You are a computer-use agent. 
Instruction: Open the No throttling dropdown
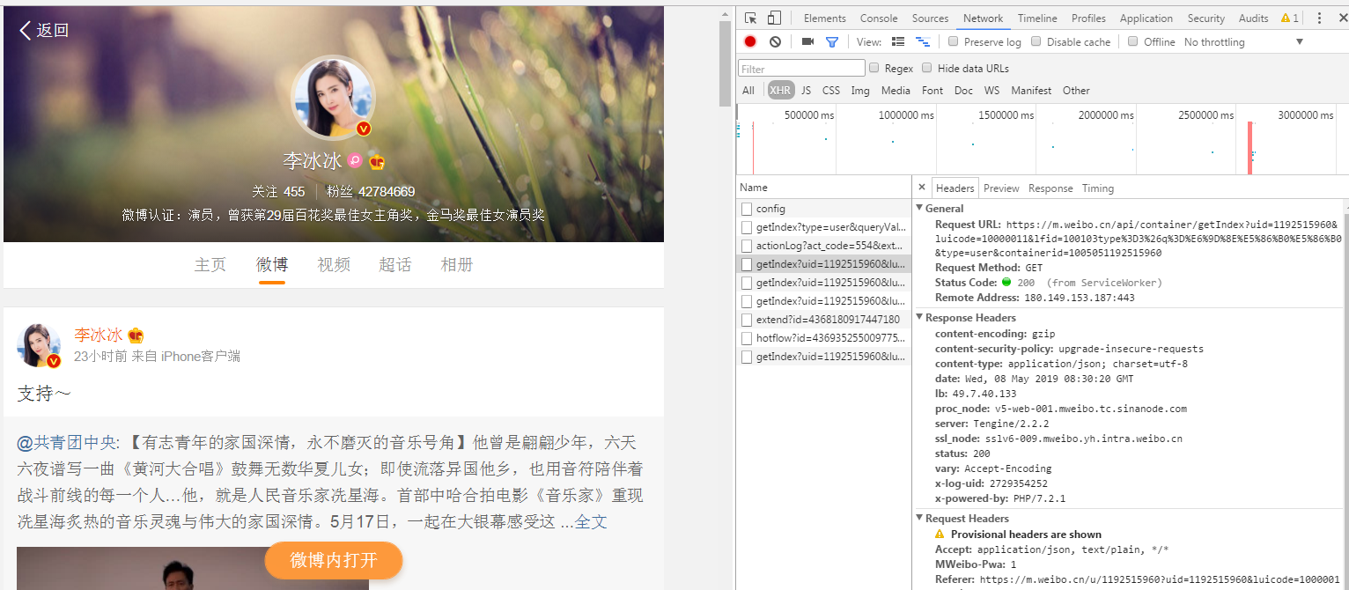[1243, 41]
